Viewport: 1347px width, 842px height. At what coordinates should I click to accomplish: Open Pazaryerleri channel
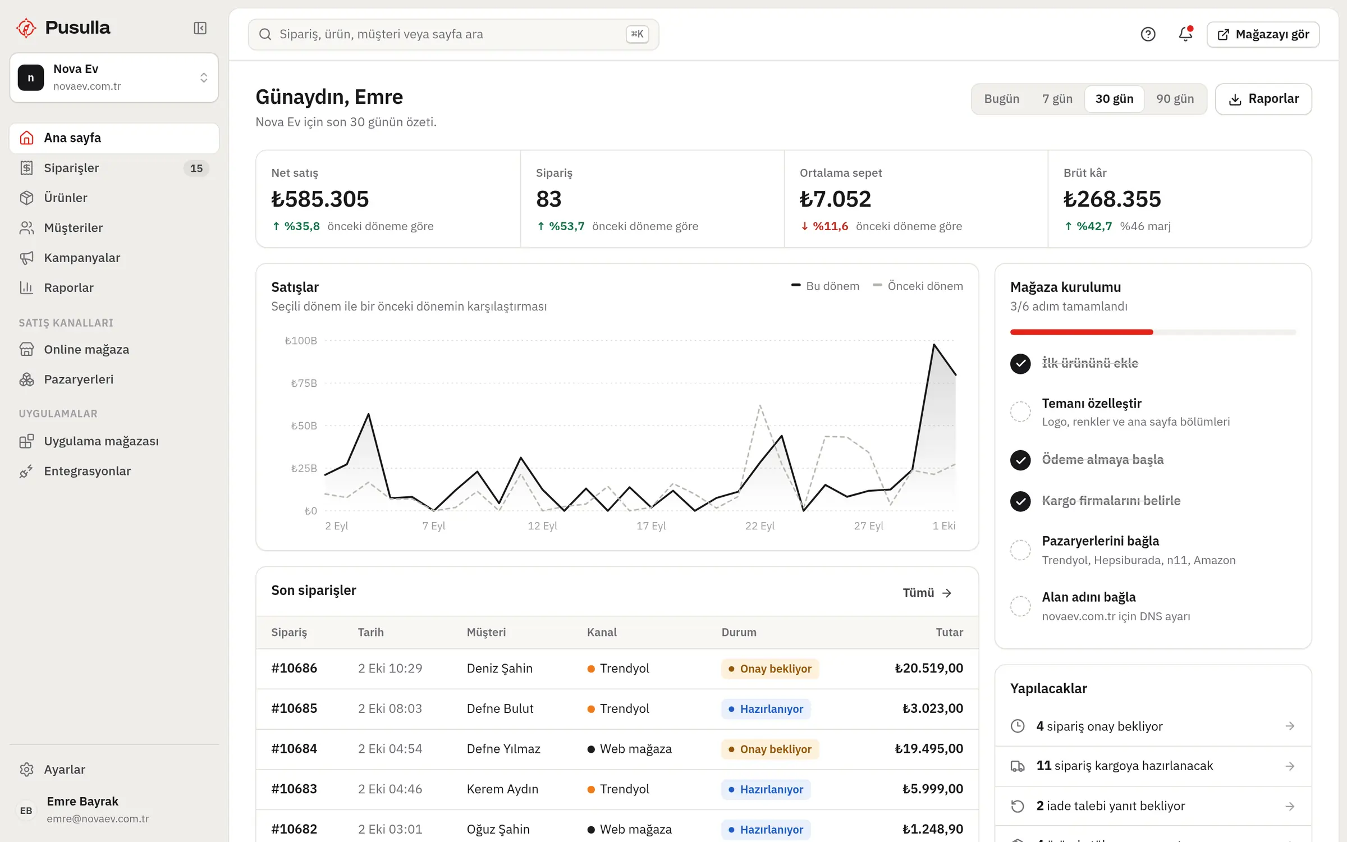(114, 379)
